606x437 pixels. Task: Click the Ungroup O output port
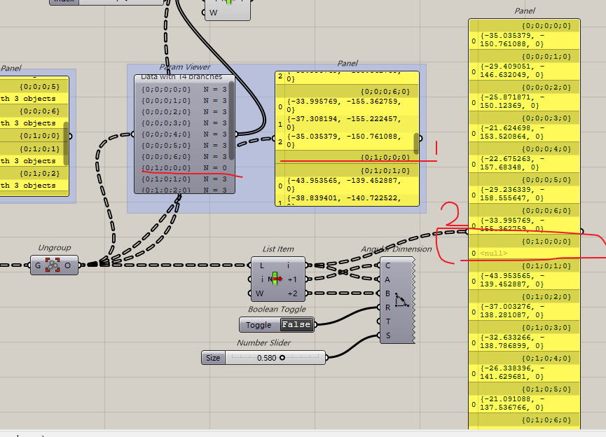(x=68, y=265)
